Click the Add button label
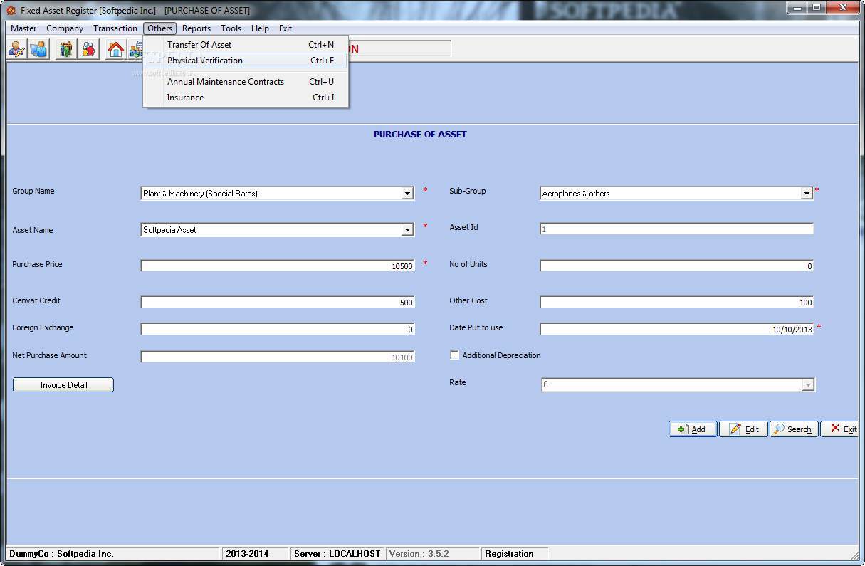Image resolution: width=865 pixels, height=566 pixels. point(698,429)
